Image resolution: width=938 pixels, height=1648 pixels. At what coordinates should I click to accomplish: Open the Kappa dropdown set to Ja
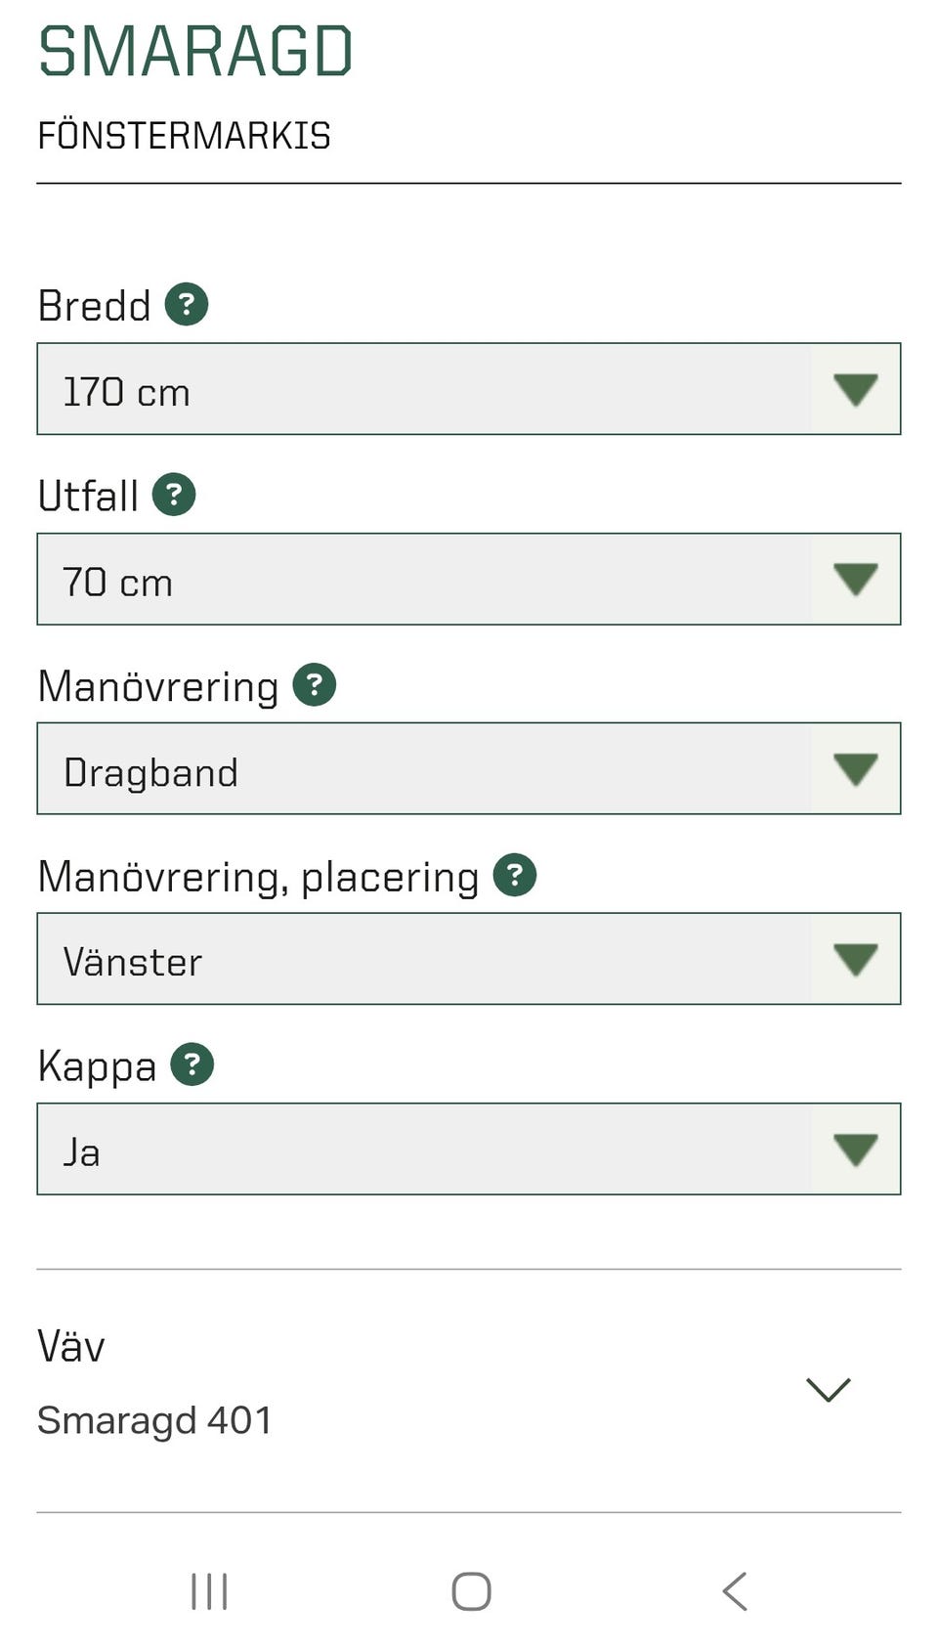point(430,1149)
